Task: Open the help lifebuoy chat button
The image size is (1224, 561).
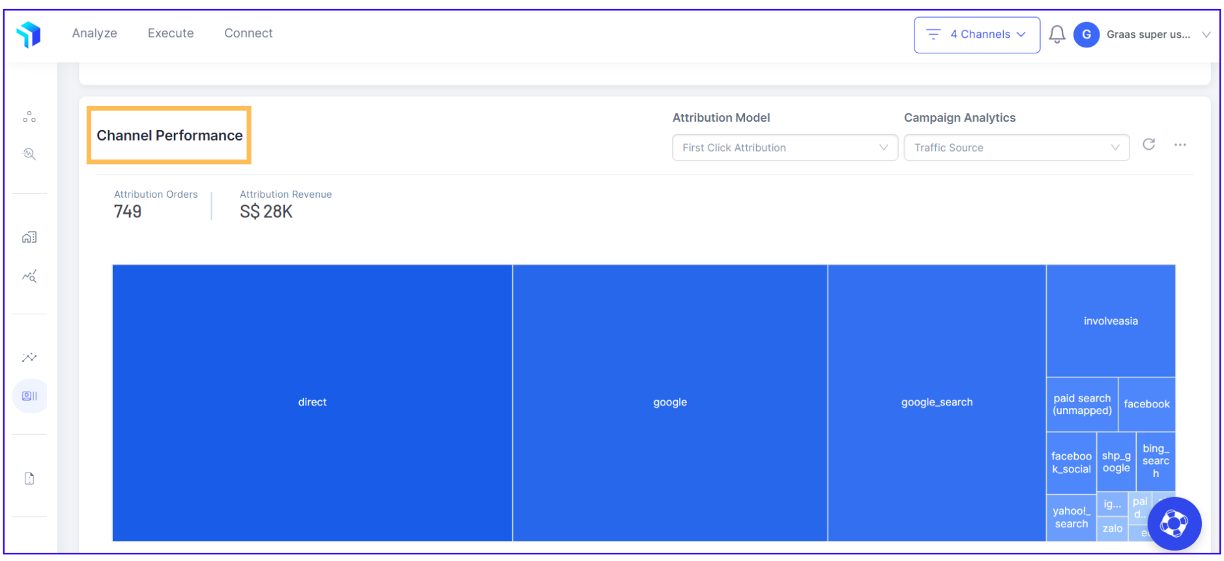Action: coord(1174,523)
